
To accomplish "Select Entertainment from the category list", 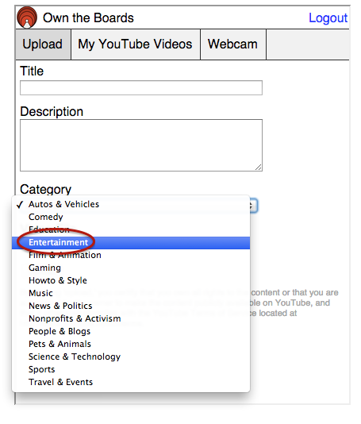I will 131,242.
